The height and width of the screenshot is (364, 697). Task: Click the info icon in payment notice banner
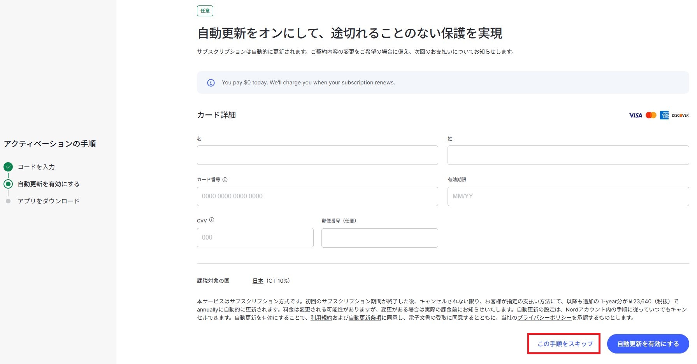click(211, 83)
